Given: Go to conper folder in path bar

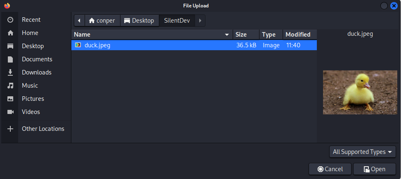Looking at the screenshot, I should (x=102, y=21).
